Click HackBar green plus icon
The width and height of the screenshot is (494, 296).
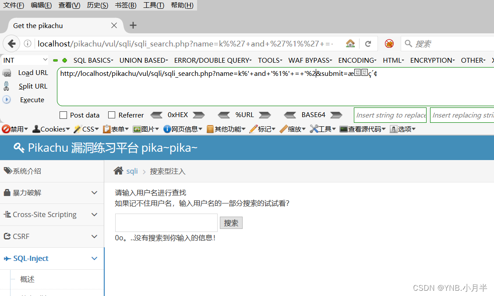coord(64,60)
